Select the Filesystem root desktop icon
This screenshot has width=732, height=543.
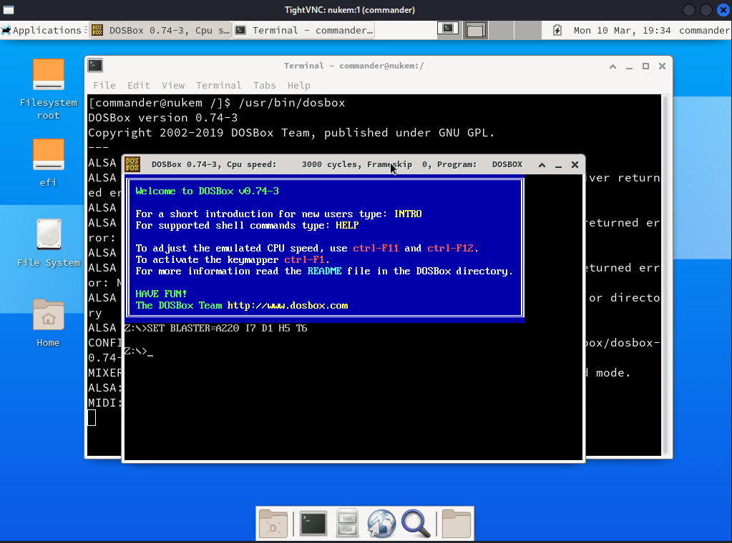[x=48, y=89]
